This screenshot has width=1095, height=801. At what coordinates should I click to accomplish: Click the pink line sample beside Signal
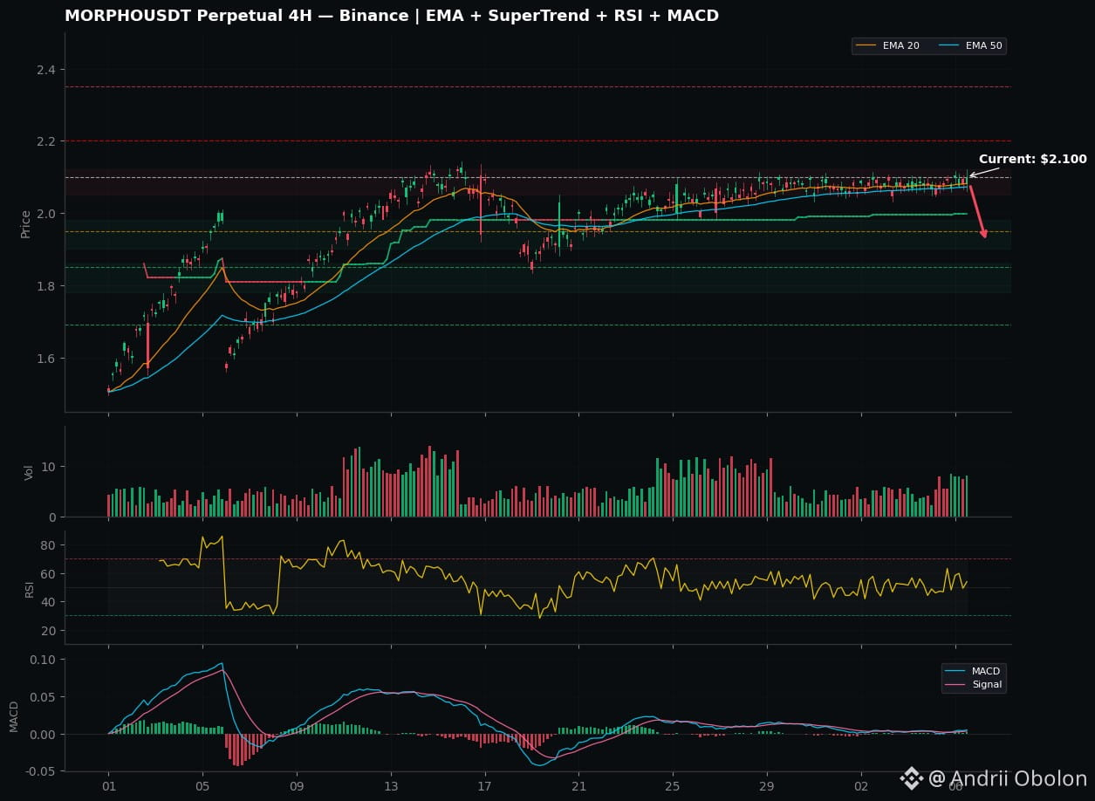point(955,685)
